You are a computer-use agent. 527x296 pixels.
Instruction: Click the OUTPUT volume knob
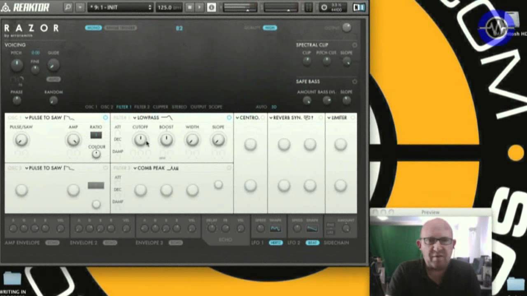[x=347, y=28]
